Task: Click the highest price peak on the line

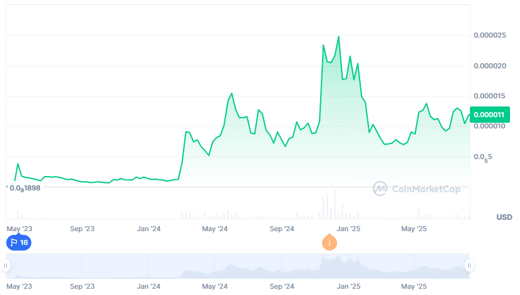Action: pyautogui.click(x=339, y=36)
